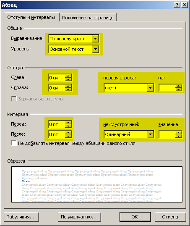The image size is (190, 226).
Task: Click the Слева indent value field
Action: coord(57,78)
